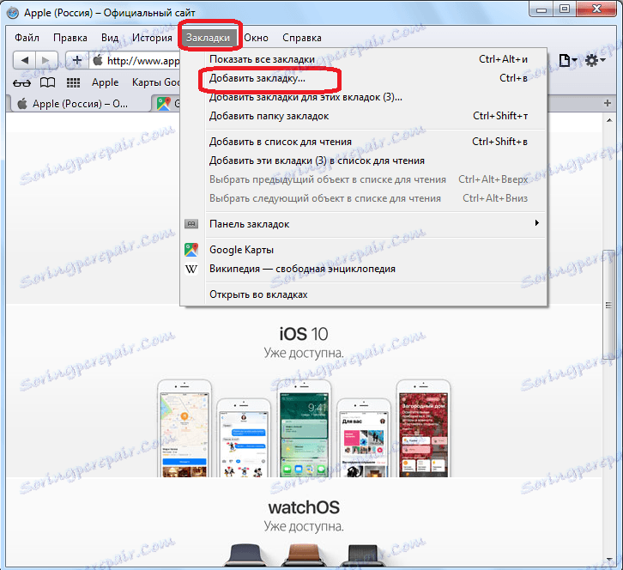Click the Apple bookmark in bookmarks bar

[x=106, y=82]
